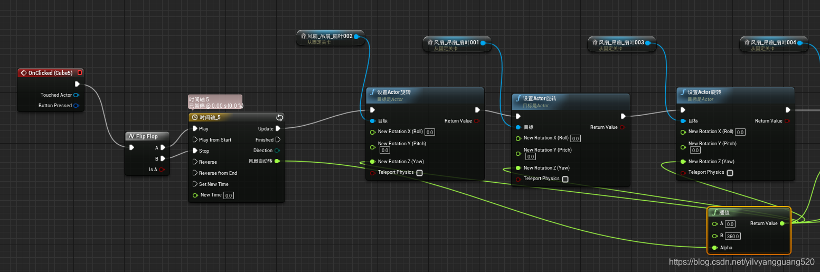This screenshot has width=820, height=272.
Task: Click the timeline Update output pin
Action: [278, 128]
